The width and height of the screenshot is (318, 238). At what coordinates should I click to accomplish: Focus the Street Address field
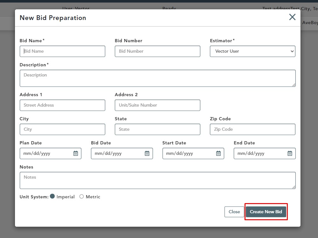point(62,105)
